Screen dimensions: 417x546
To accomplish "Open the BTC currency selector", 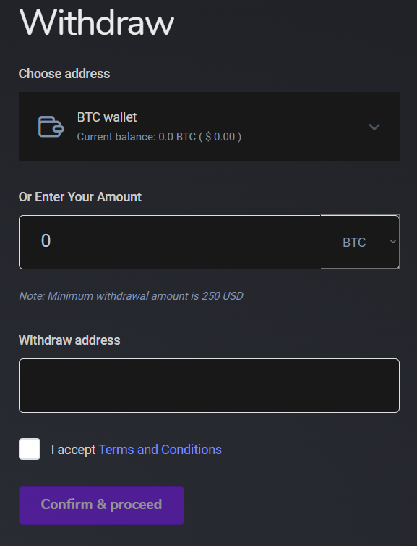I will (x=360, y=242).
